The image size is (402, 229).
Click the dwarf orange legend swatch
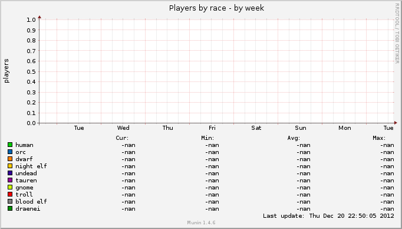10,159
